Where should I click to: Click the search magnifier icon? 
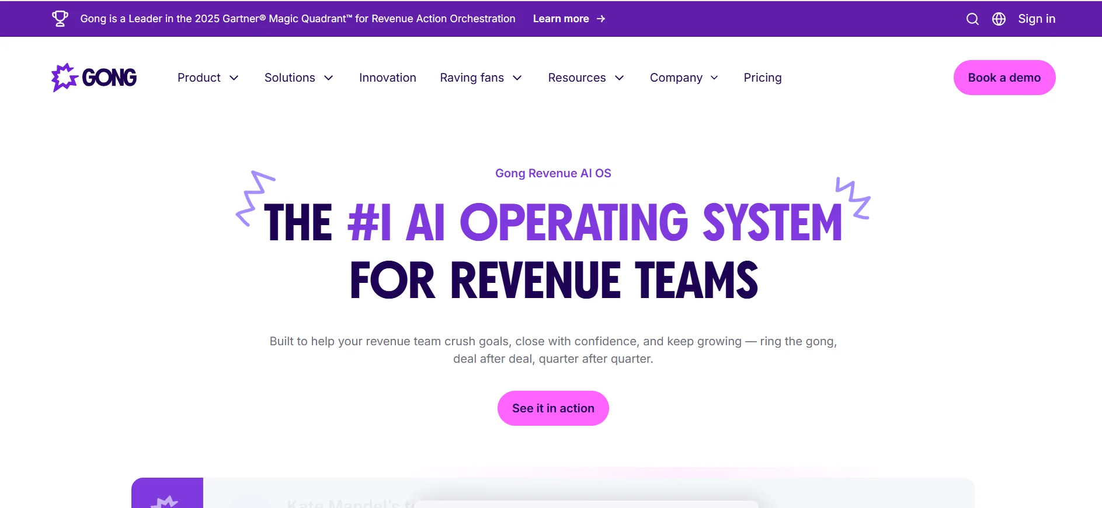coord(972,19)
